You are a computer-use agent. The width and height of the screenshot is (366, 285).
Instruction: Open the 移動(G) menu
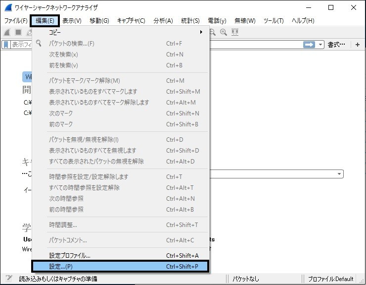(x=99, y=21)
